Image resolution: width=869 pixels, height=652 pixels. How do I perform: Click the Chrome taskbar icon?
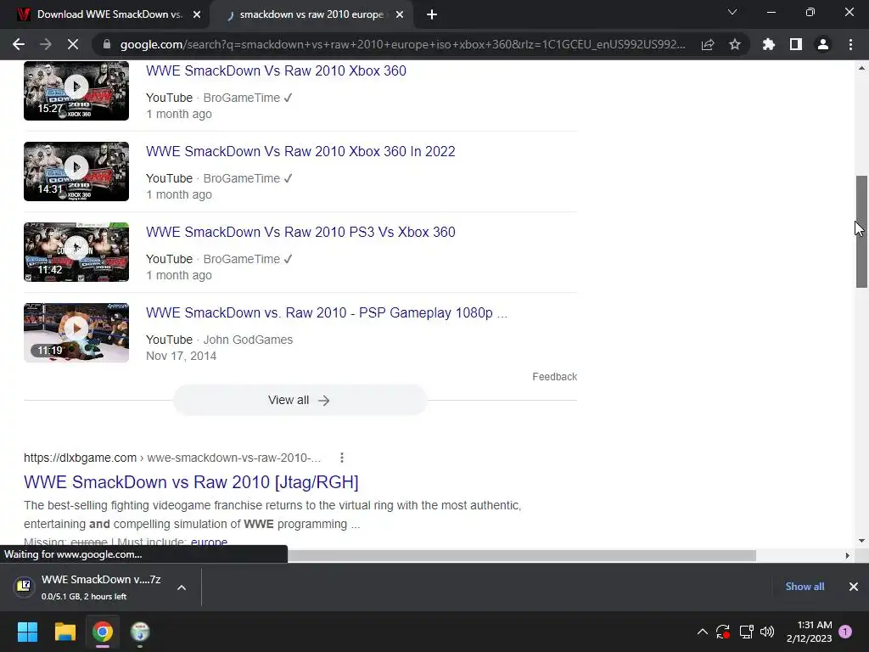click(103, 632)
